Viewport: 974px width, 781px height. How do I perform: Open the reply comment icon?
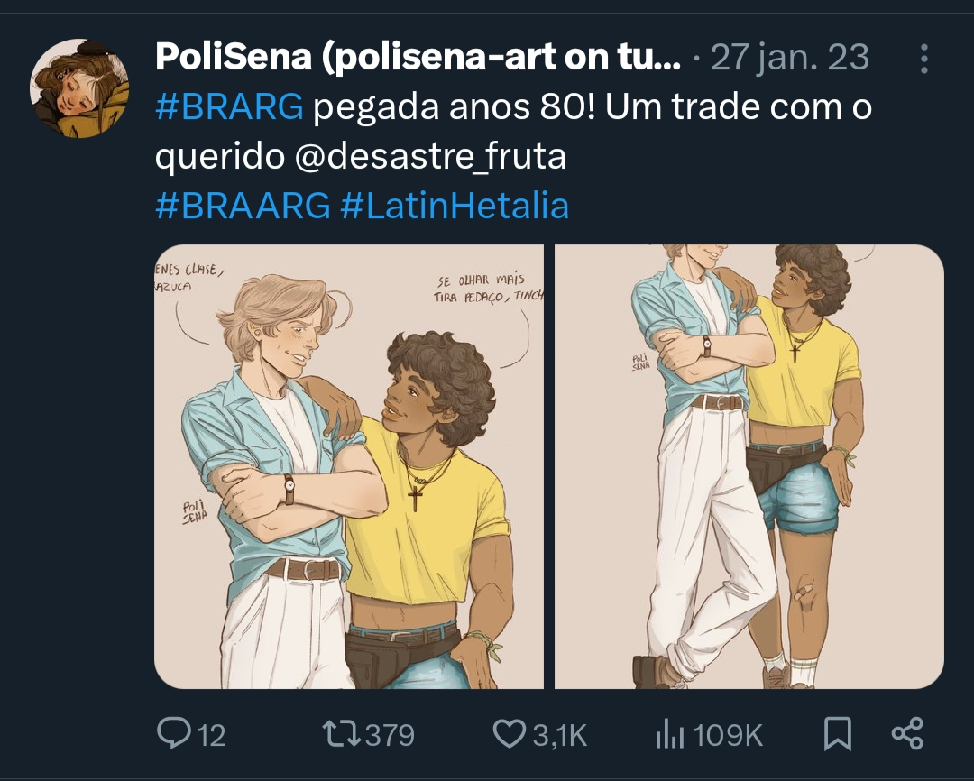pyautogui.click(x=174, y=732)
